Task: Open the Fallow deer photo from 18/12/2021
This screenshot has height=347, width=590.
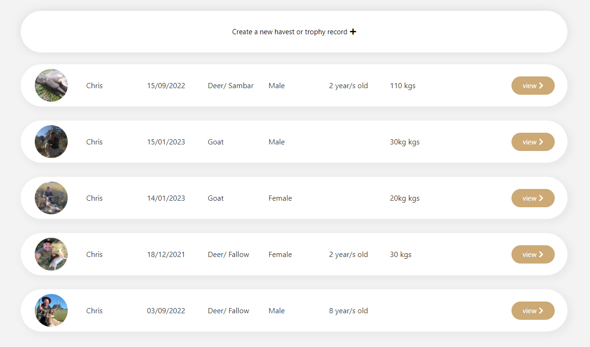Action: (51, 254)
